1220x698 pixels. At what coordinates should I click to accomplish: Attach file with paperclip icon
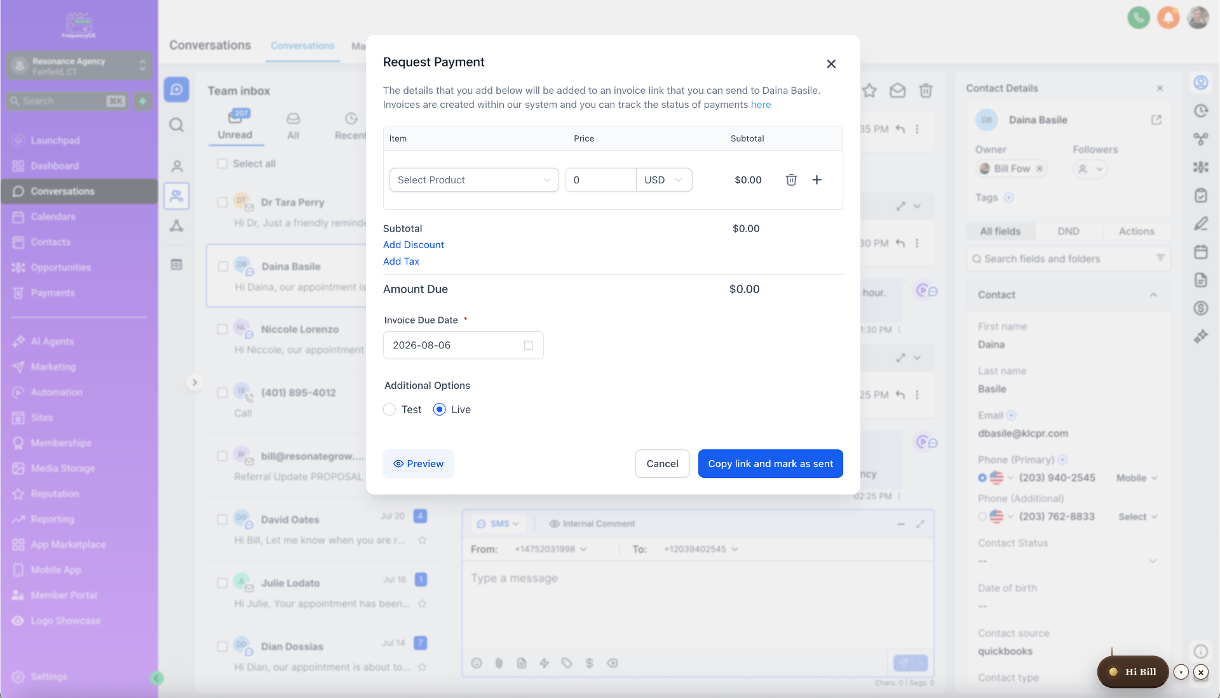pyautogui.click(x=499, y=663)
